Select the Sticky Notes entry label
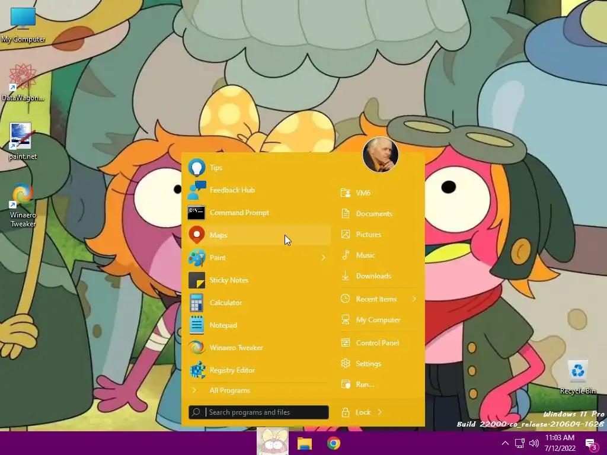The width and height of the screenshot is (607, 455). tap(229, 280)
